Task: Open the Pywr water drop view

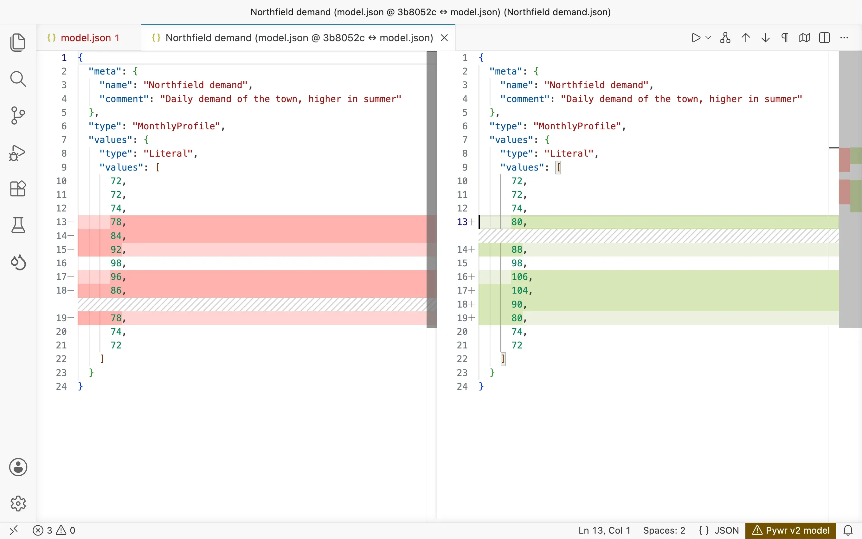Action: tap(18, 262)
